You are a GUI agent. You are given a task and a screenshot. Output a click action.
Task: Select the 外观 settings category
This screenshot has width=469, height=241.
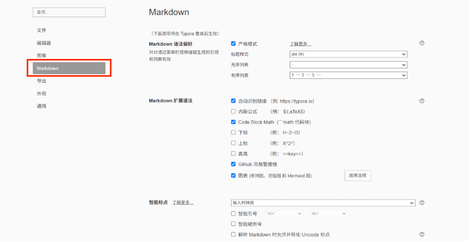42,93
